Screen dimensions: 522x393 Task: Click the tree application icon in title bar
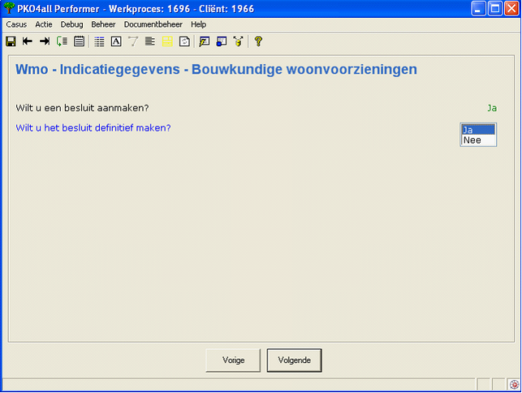tap(9, 8)
